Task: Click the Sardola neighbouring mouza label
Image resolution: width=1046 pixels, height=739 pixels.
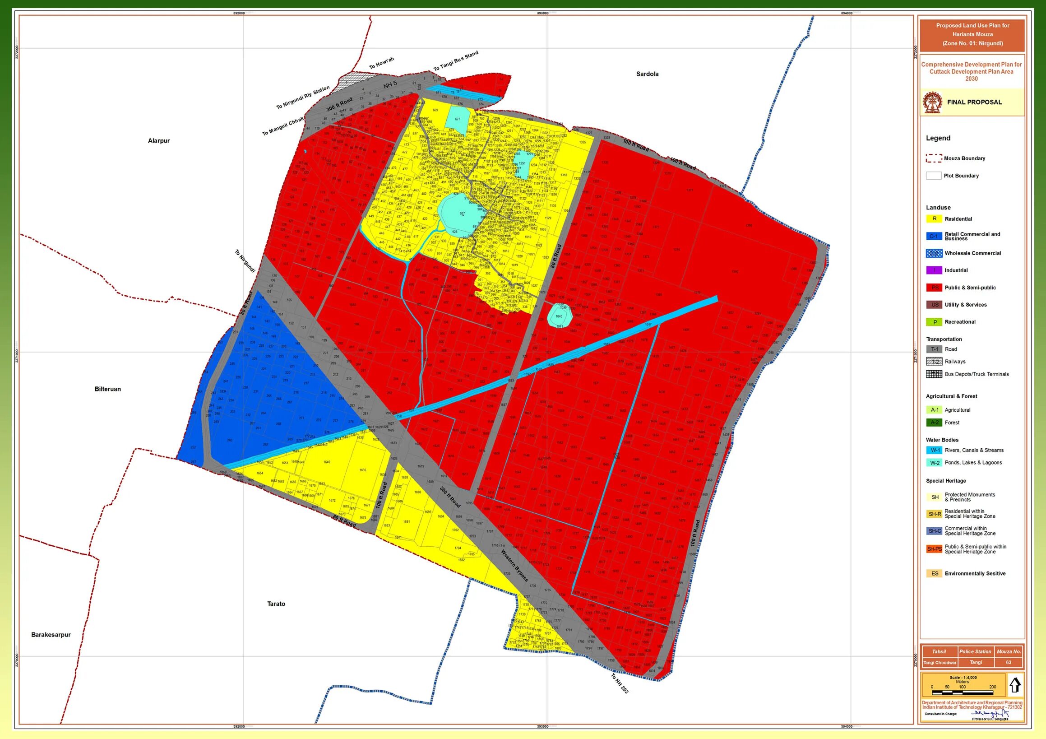Action: coord(647,74)
